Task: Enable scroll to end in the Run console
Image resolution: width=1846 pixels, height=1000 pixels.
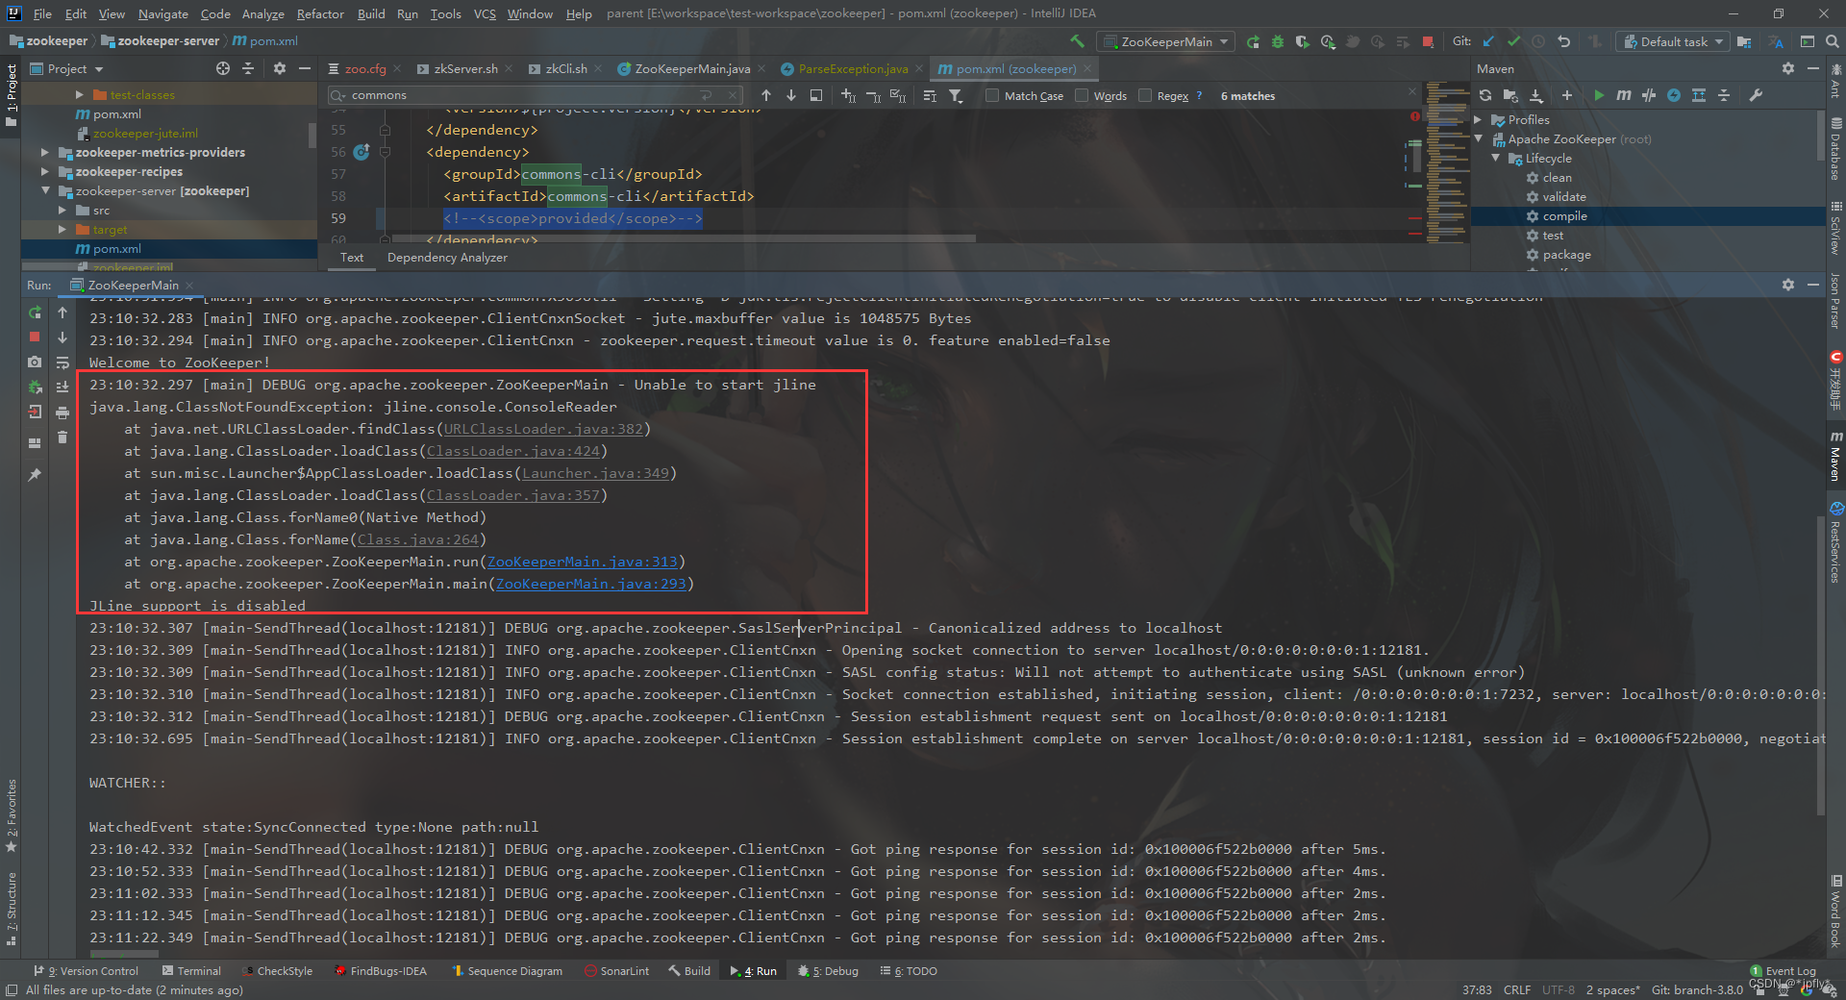Action: tap(62, 387)
